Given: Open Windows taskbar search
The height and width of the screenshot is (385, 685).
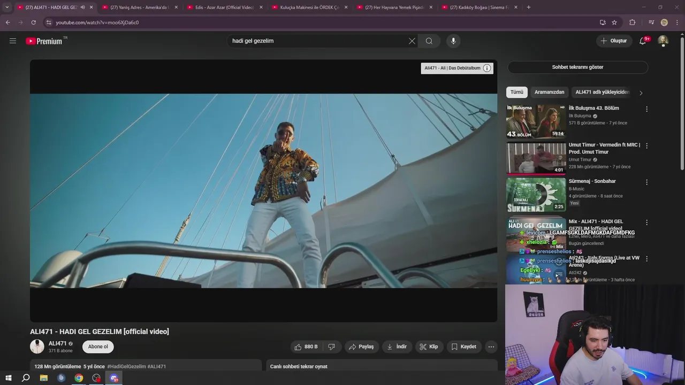Looking at the screenshot, I should point(26,378).
